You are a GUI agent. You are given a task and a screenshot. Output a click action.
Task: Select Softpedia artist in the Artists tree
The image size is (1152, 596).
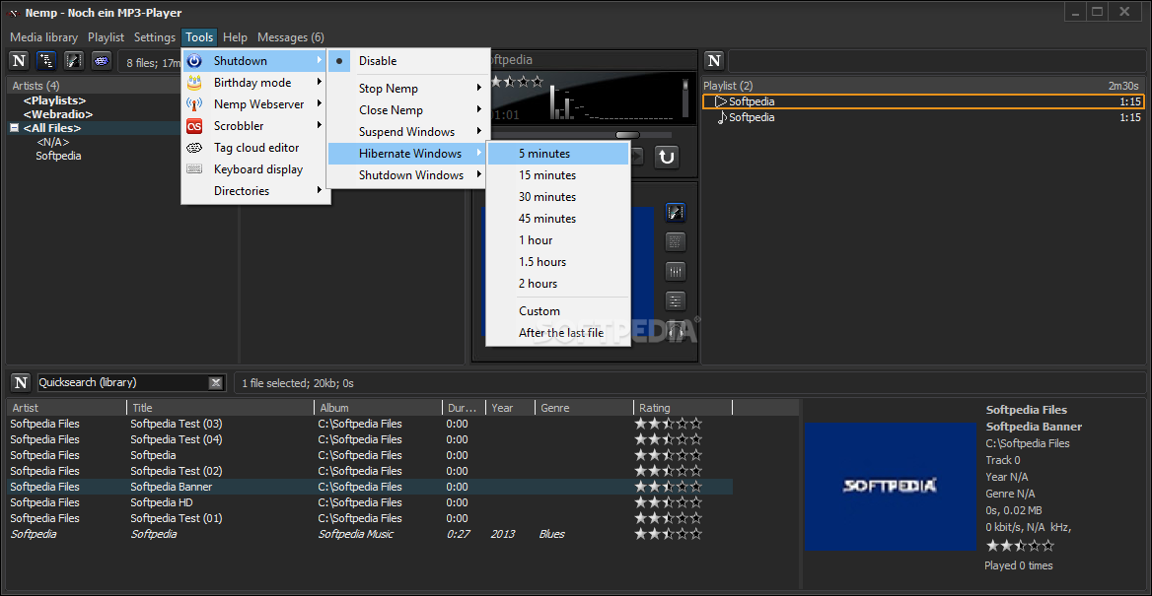point(59,156)
